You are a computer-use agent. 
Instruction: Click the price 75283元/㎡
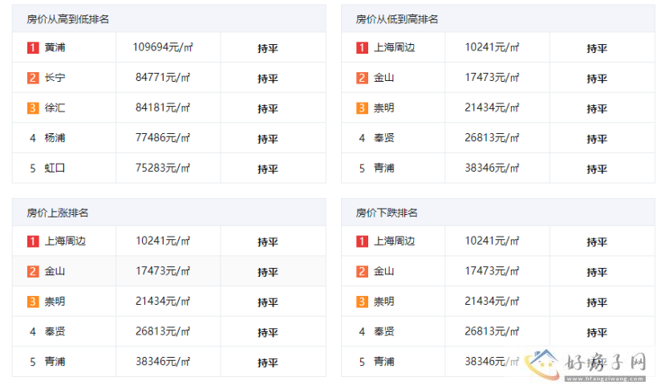click(x=163, y=168)
